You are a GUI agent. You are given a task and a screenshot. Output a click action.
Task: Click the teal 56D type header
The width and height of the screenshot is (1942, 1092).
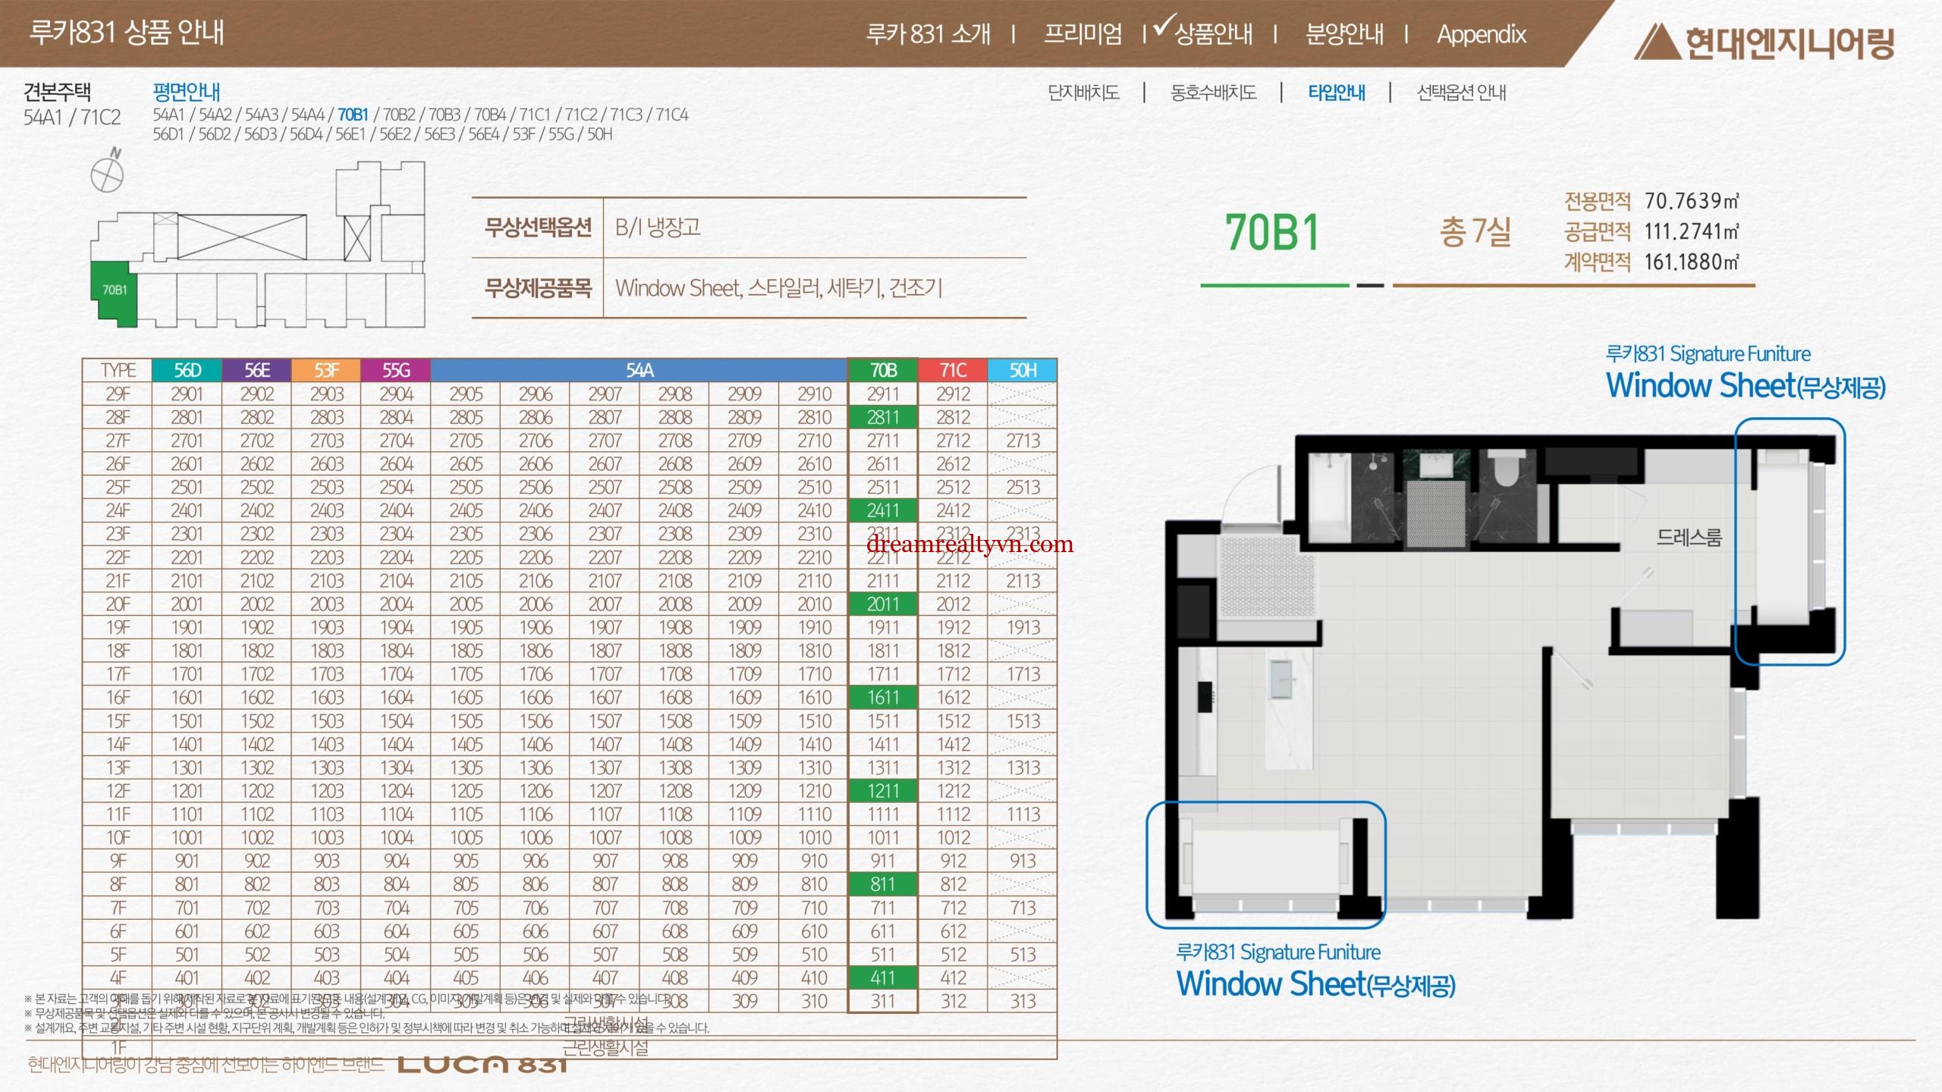187,370
